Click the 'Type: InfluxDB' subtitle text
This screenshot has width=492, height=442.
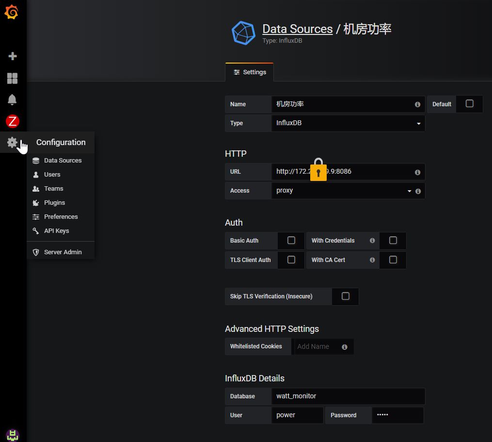pyautogui.click(x=282, y=41)
